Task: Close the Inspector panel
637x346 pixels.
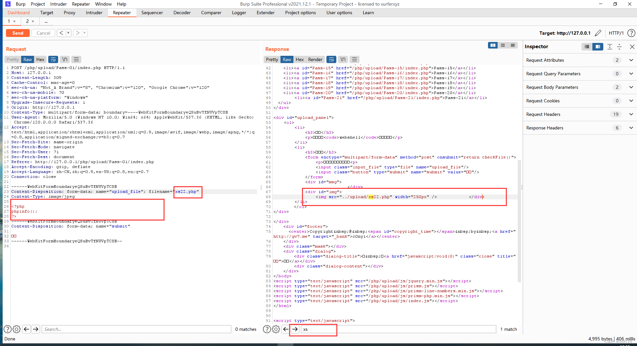Action: point(632,47)
